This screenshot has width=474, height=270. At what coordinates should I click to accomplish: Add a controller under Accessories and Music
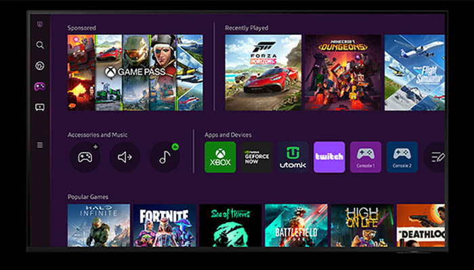[x=85, y=157]
